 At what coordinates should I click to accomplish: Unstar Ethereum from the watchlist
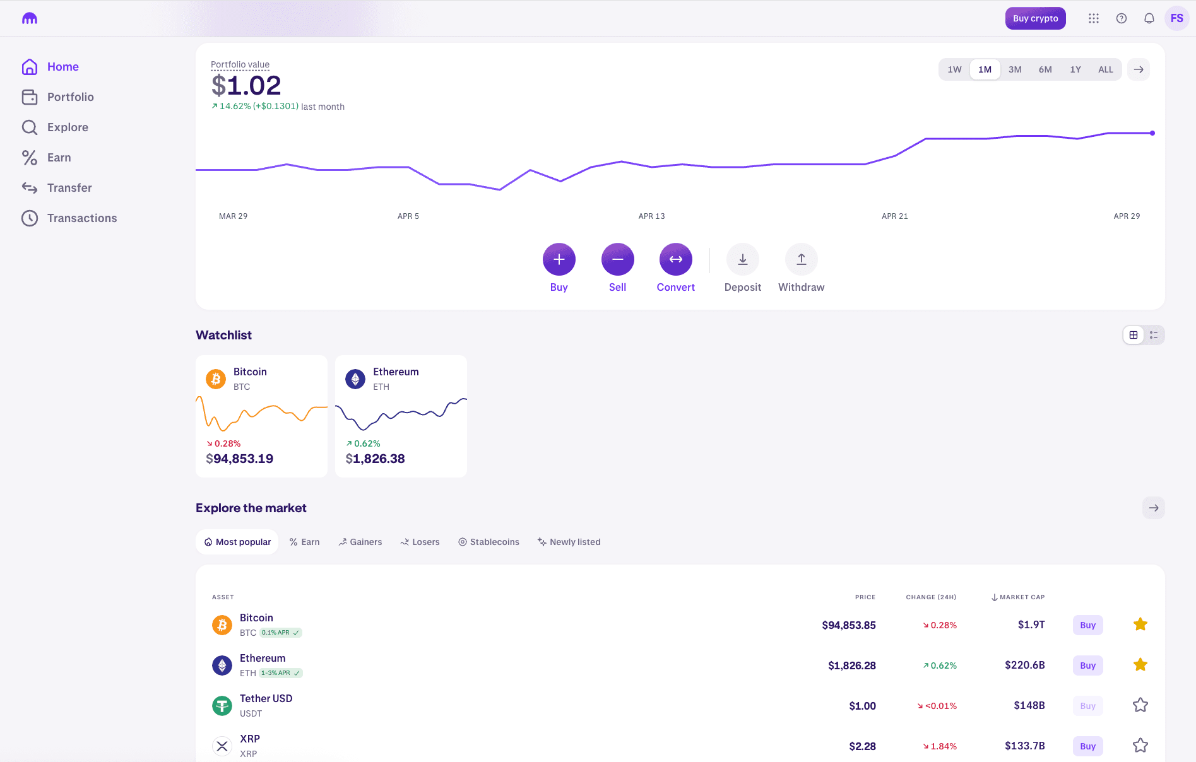click(x=1140, y=665)
